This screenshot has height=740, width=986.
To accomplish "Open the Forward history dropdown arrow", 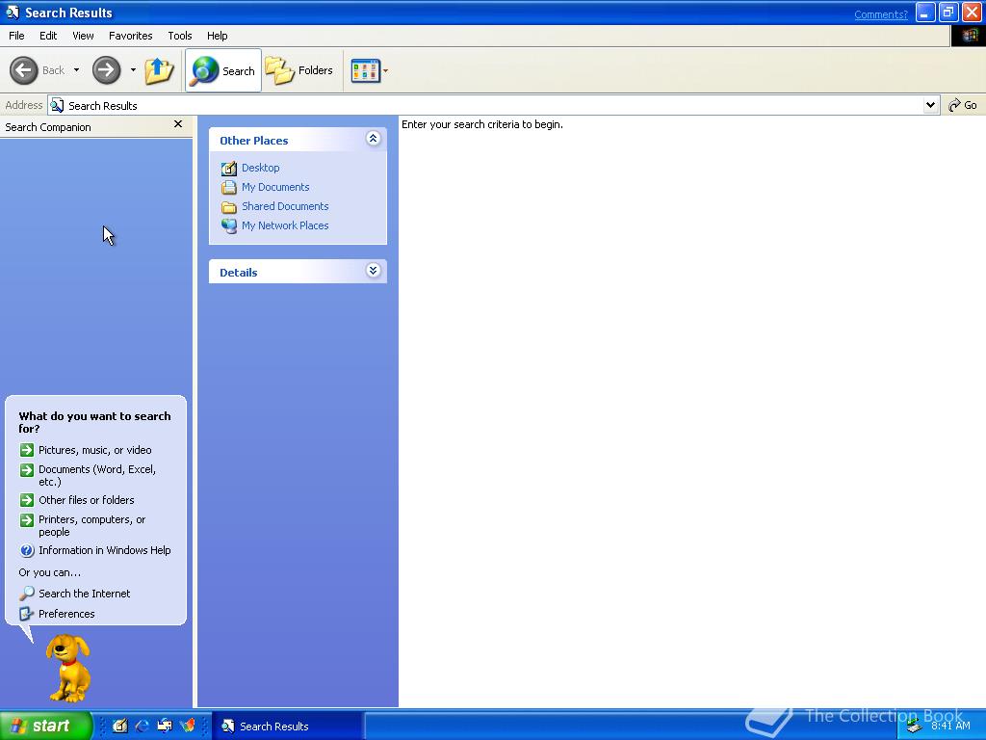I will tap(133, 69).
